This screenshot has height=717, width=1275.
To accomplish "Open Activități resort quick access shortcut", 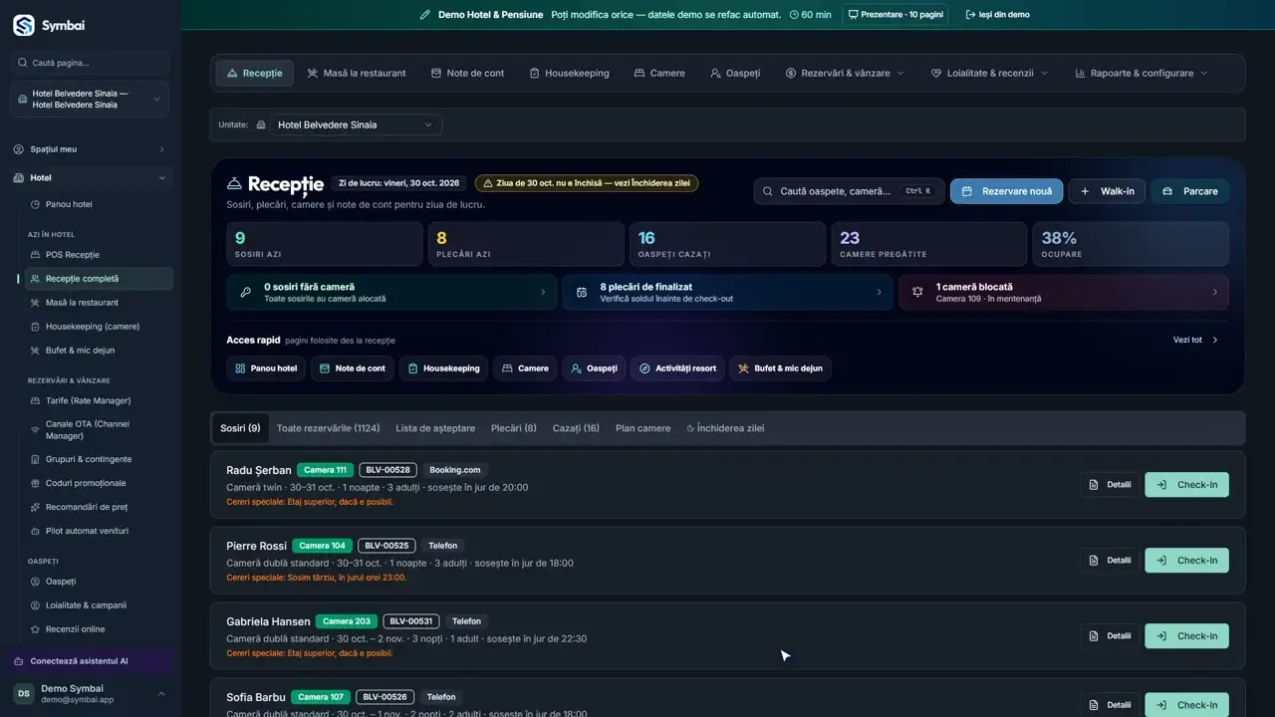I will click(677, 368).
